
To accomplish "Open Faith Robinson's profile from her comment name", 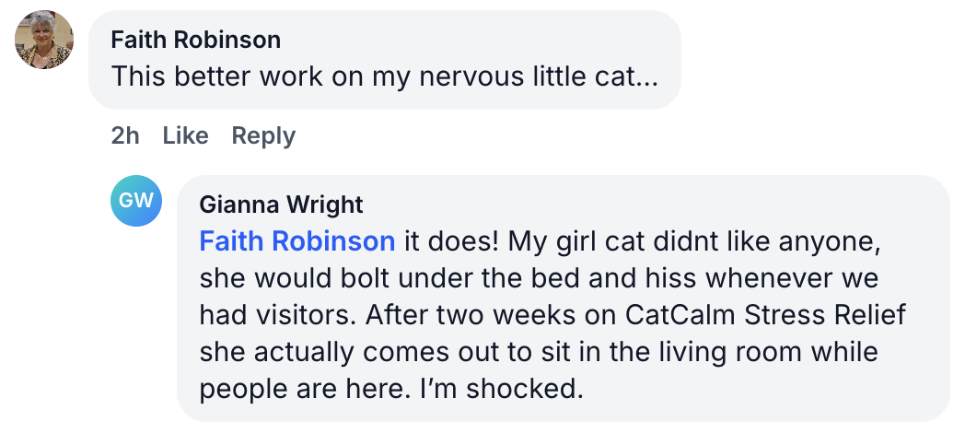I will click(195, 40).
